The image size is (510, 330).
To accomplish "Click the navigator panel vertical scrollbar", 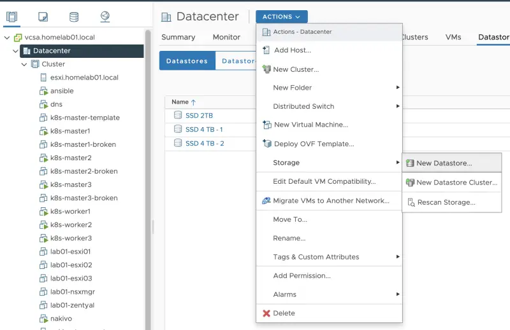I will click(148, 180).
